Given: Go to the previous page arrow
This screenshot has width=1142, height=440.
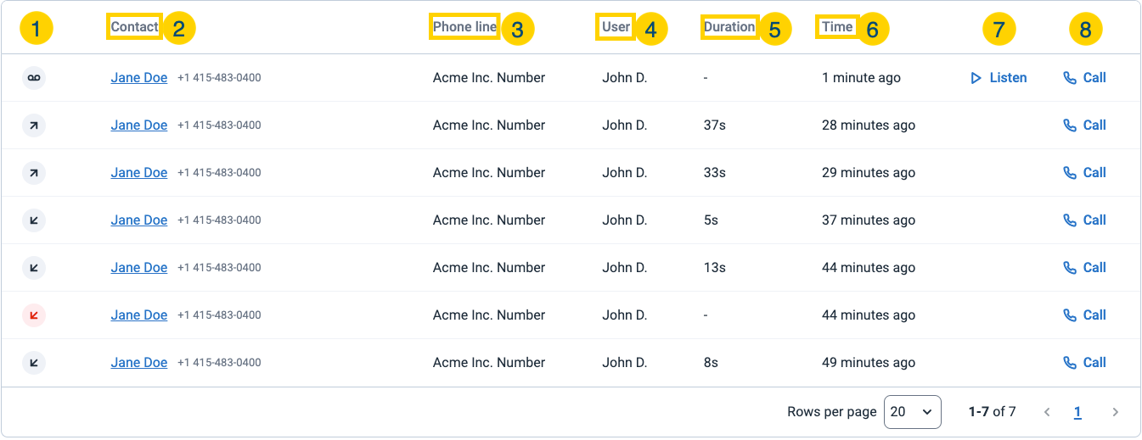Looking at the screenshot, I should coord(1047,412).
